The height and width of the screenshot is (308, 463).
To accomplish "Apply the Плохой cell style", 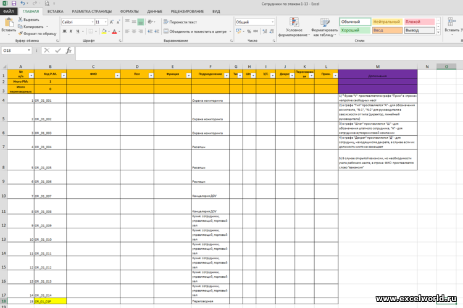I will pos(419,22).
